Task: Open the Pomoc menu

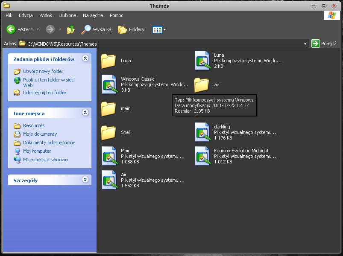Action: click(x=116, y=15)
